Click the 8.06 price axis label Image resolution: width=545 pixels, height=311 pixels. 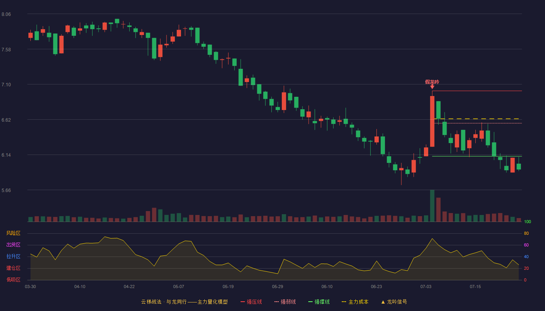(6, 14)
